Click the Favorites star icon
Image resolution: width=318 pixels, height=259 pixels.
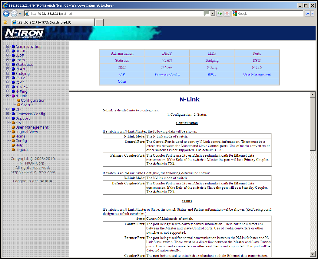pos(5,22)
